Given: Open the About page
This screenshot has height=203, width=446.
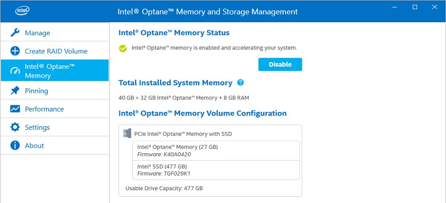Looking at the screenshot, I should (34, 145).
